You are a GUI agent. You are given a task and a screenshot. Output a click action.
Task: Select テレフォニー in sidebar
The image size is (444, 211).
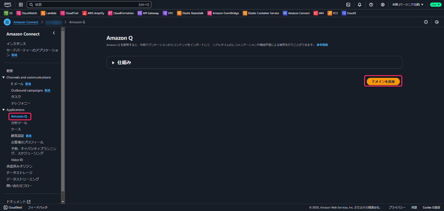[21, 103]
